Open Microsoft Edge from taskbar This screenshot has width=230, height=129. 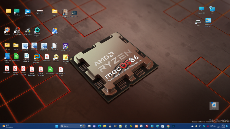coord(99,126)
